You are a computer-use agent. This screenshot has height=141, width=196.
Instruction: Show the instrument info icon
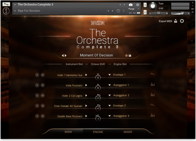[x=138, y=5]
